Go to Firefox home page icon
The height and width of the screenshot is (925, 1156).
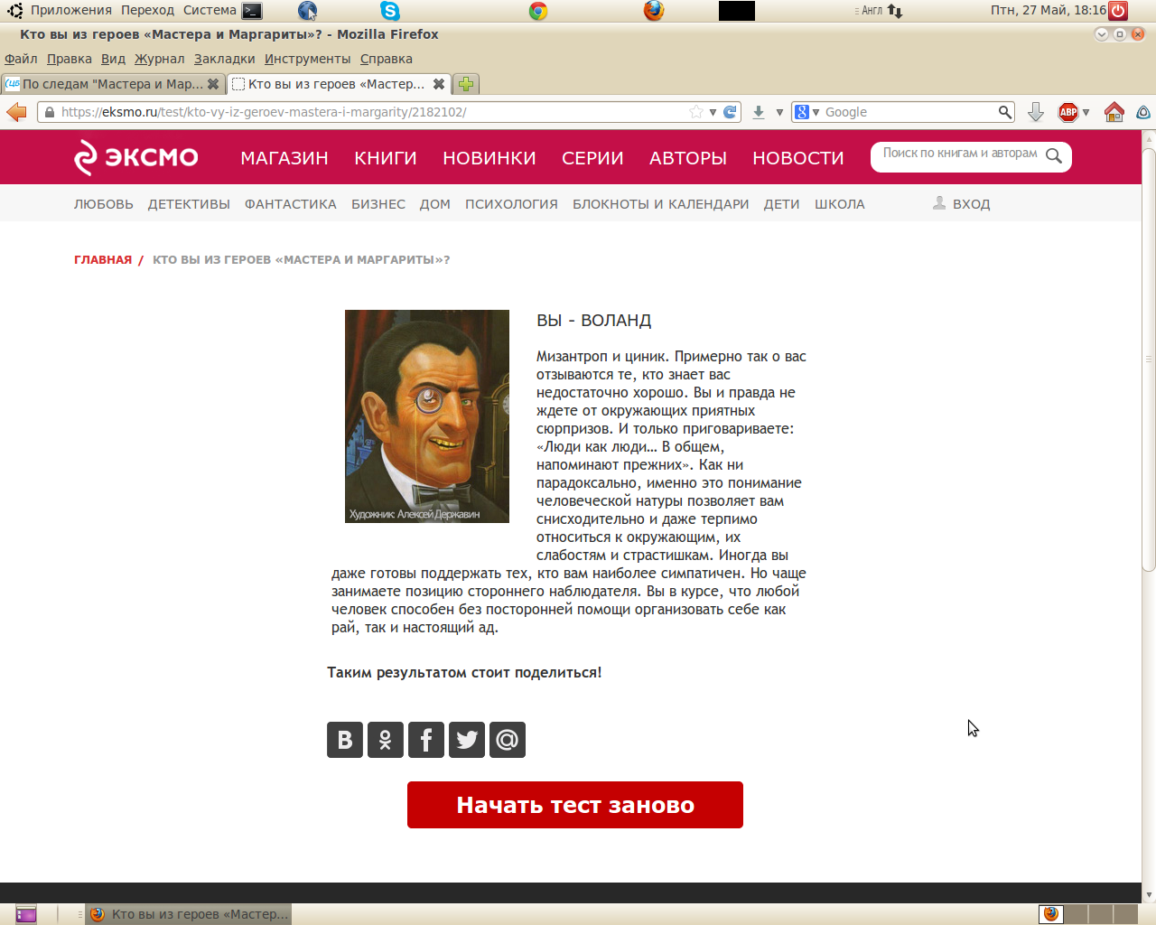pos(1114,112)
